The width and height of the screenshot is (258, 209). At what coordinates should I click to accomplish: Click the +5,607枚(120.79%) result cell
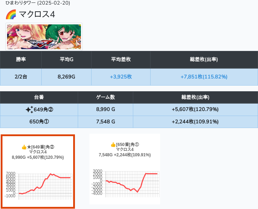point(195,110)
